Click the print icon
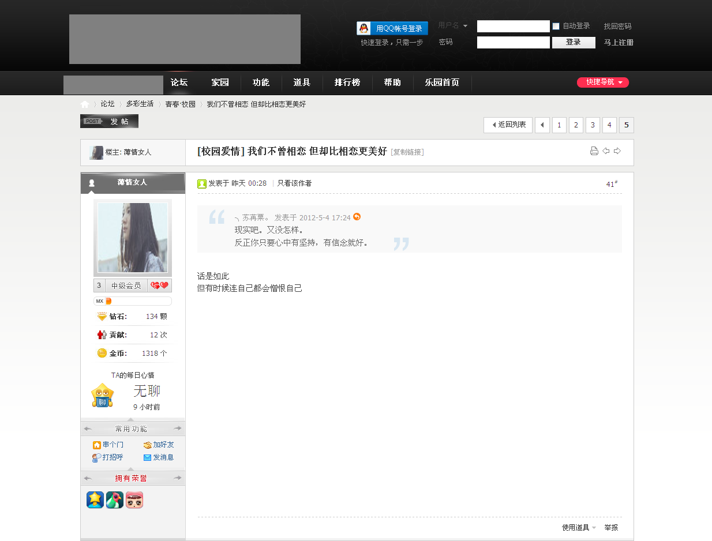This screenshot has width=712, height=541. coord(594,151)
